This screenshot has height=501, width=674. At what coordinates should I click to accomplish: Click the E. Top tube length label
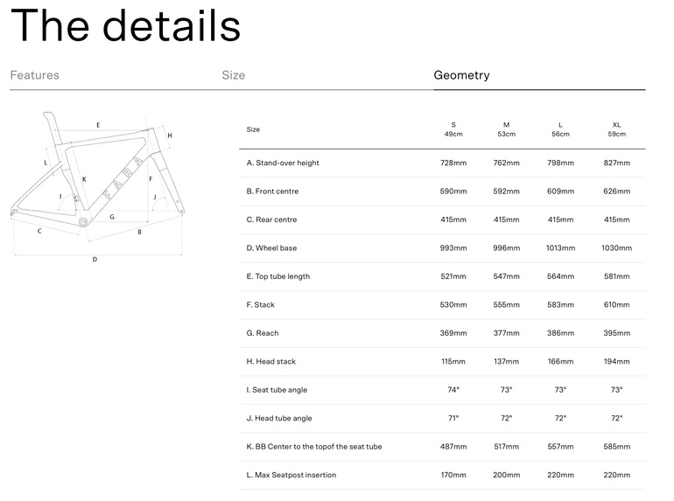click(x=278, y=276)
